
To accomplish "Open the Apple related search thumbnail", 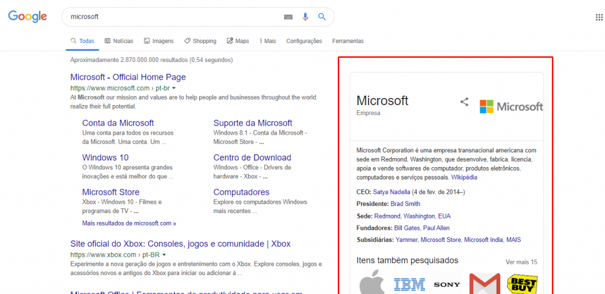I will [x=372, y=283].
